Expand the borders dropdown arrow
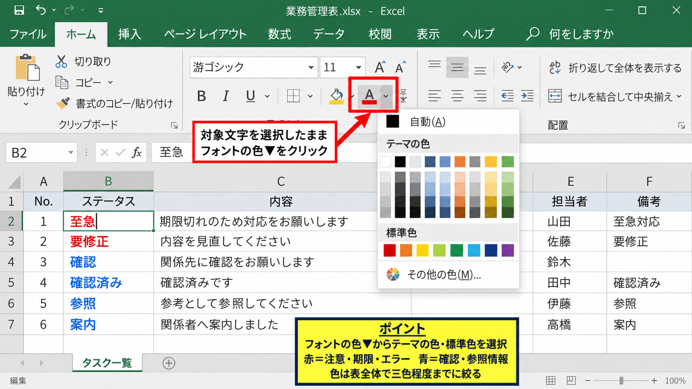Screen dimensions: 692x389 (310, 96)
